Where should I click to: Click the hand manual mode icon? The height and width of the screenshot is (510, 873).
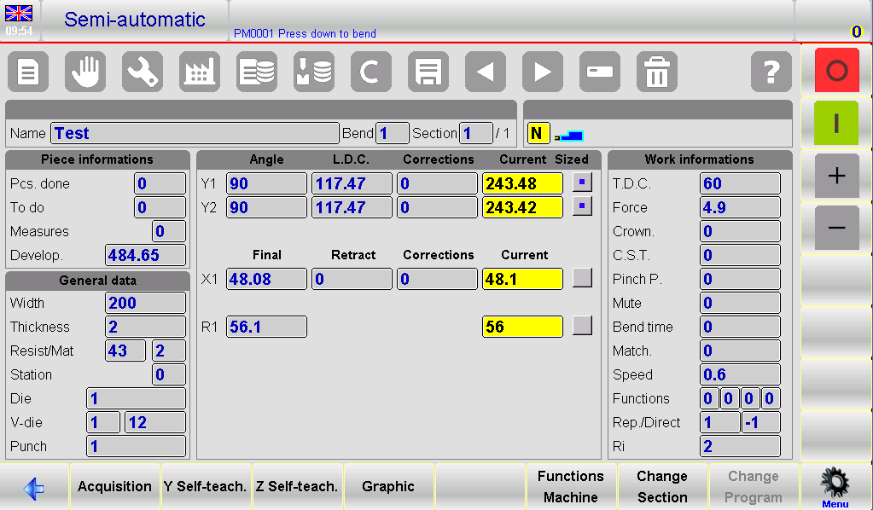click(x=85, y=72)
